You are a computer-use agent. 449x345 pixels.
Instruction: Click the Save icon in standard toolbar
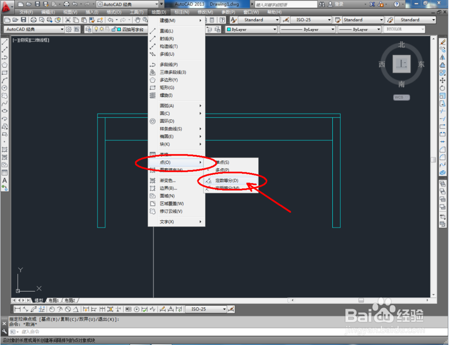[23, 20]
